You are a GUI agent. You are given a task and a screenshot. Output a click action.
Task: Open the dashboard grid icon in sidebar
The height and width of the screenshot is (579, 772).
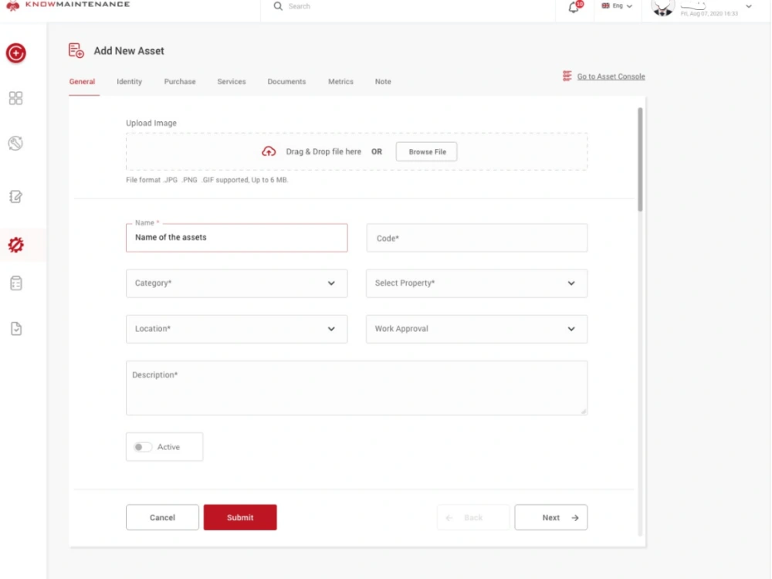click(15, 98)
